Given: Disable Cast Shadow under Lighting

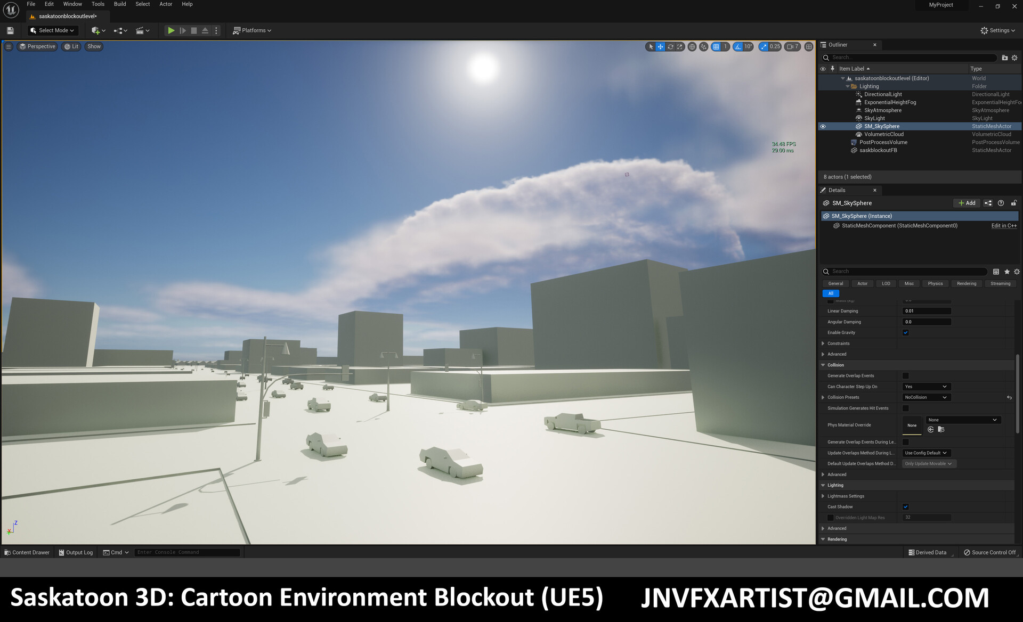Looking at the screenshot, I should click(905, 506).
